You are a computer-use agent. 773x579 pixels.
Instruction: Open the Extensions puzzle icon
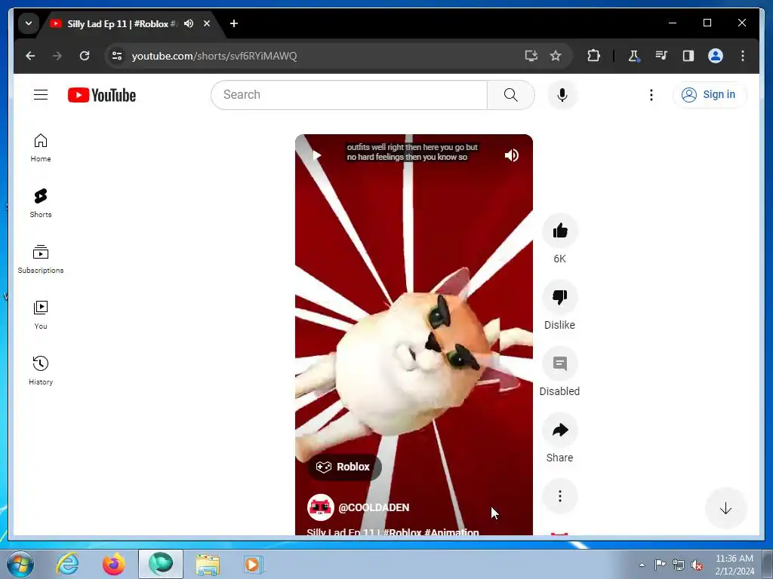tap(593, 56)
